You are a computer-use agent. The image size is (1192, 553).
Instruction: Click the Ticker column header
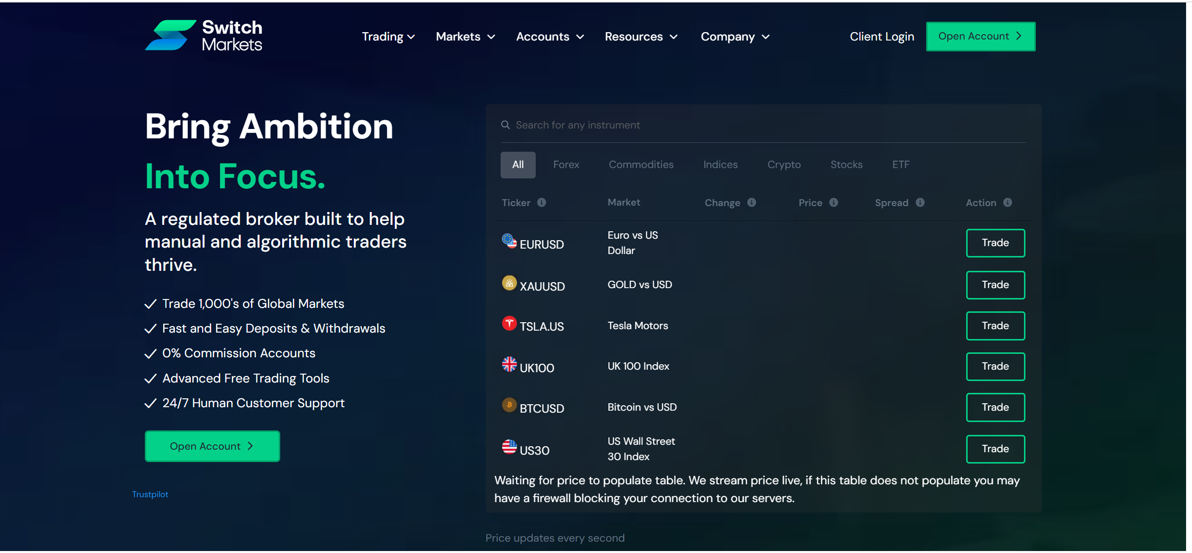(x=516, y=203)
